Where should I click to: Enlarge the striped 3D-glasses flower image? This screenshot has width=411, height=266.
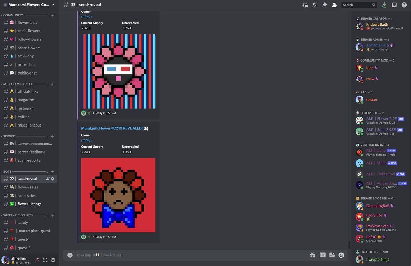pyautogui.click(x=118, y=71)
